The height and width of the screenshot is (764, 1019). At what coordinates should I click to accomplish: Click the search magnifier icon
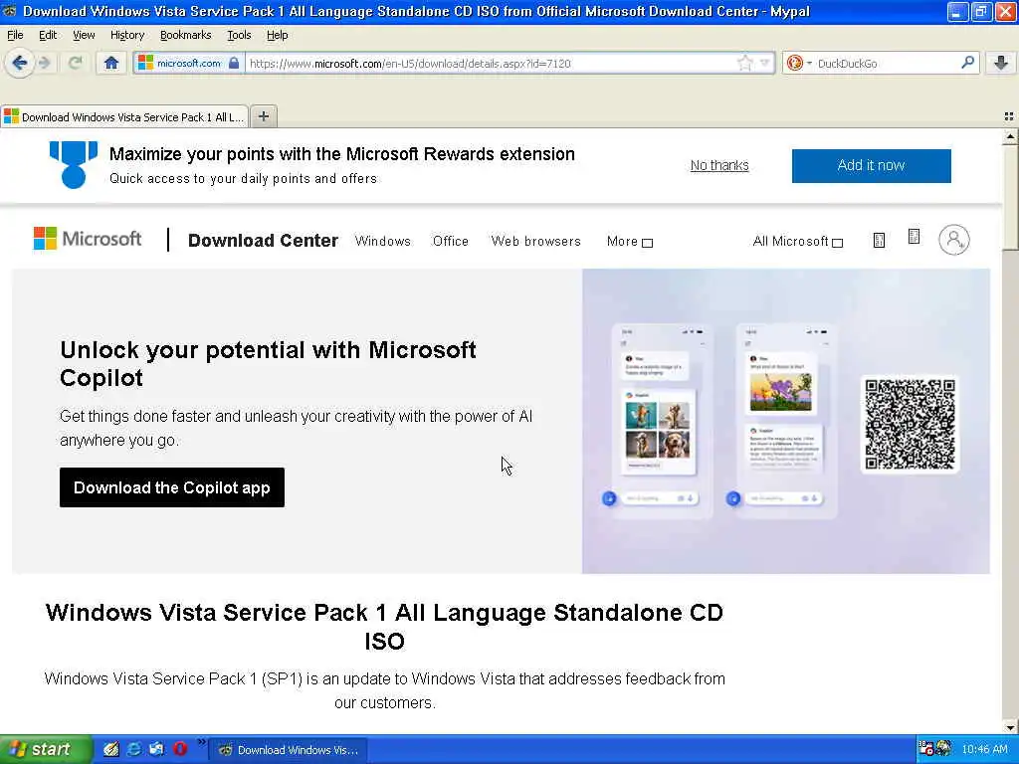point(967,63)
